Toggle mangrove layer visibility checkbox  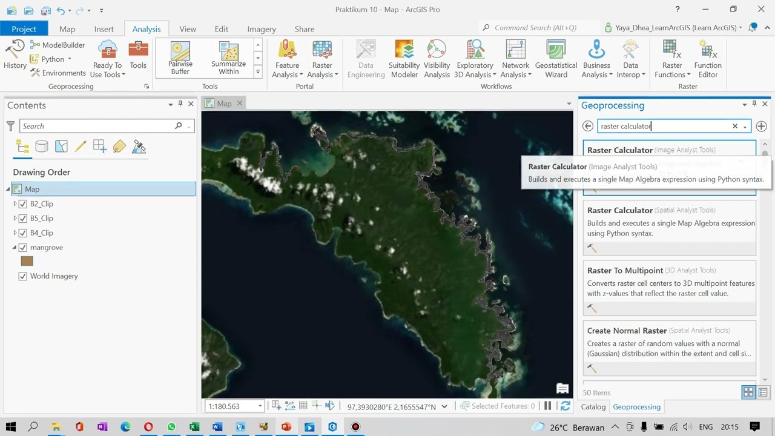point(23,247)
